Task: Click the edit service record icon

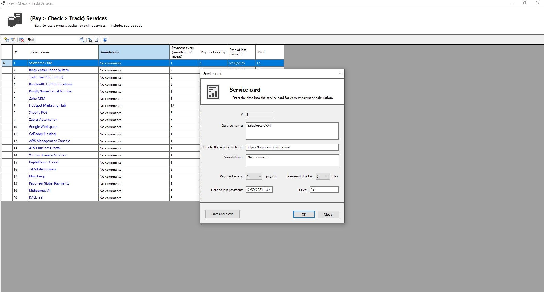Action: click(x=13, y=40)
